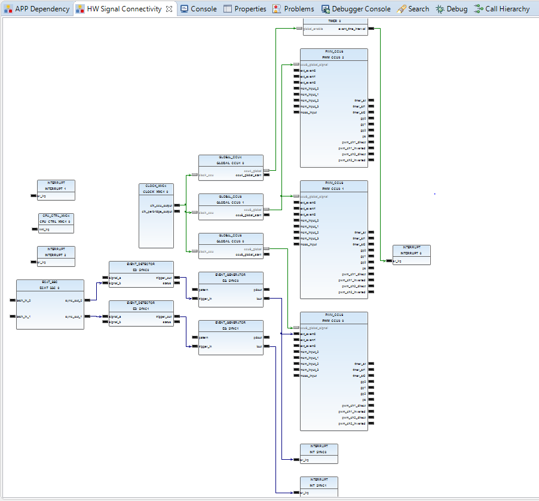This screenshot has width=539, height=501.
Task: Click the APP Dependency tab icon
Action: (8, 9)
